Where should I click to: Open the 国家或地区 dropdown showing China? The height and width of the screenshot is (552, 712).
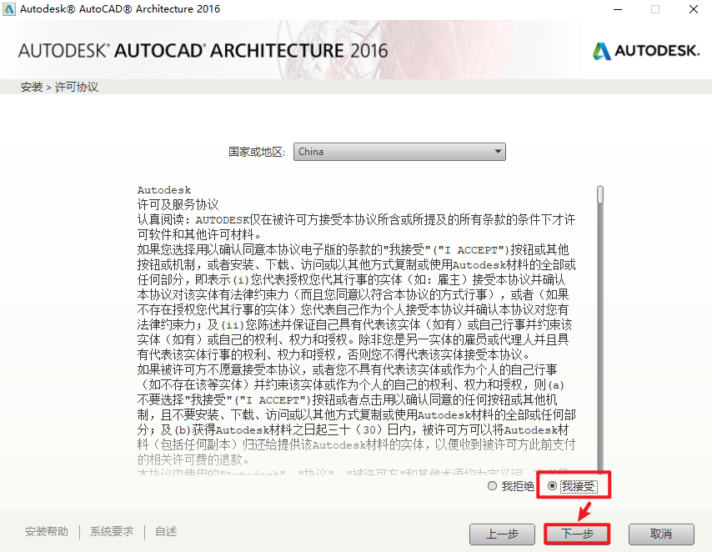coord(400,152)
